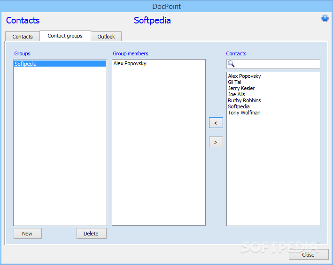Delete the selected group
The height and width of the screenshot is (265, 333).
click(91, 234)
